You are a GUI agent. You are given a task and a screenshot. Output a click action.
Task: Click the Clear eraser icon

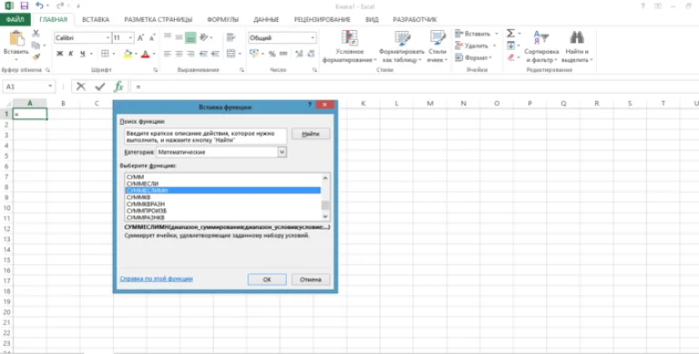pos(511,57)
